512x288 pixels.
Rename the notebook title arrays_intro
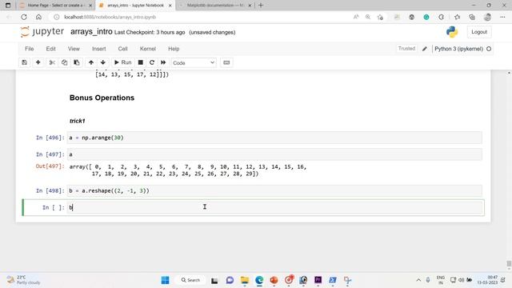point(91,32)
